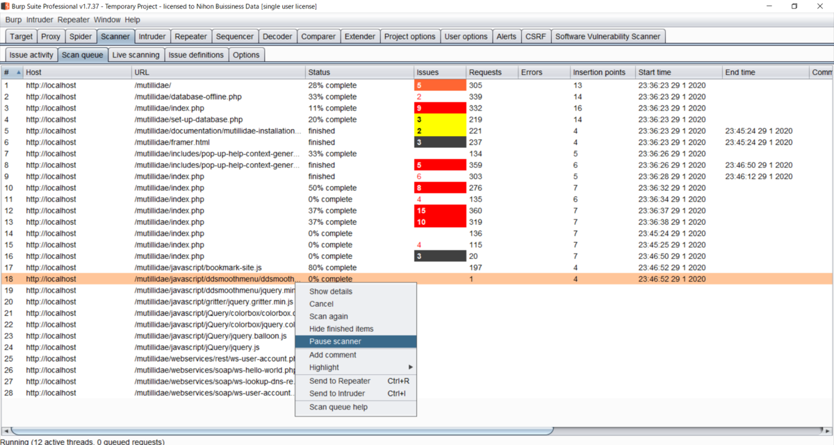The image size is (834, 445).
Task: Choose Cancel in context menu
Action: point(356,304)
